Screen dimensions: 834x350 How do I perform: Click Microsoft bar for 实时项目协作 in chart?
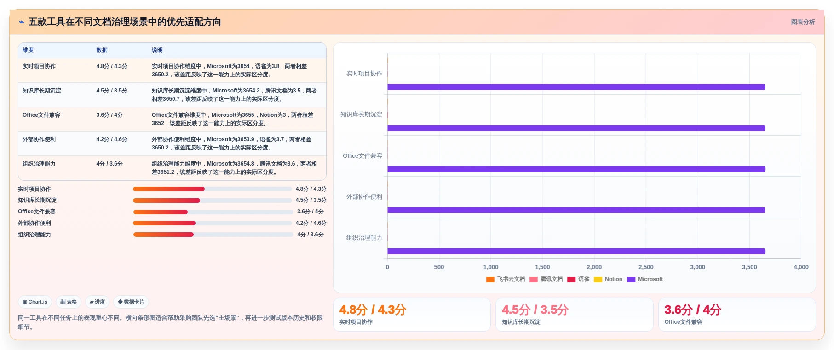576,87
